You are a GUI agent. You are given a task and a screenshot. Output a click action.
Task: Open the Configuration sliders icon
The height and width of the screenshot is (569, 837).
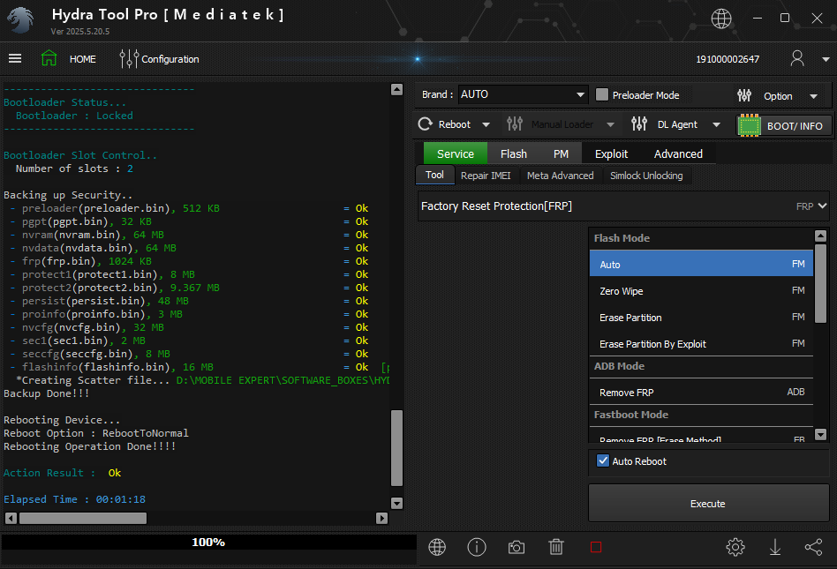click(129, 58)
